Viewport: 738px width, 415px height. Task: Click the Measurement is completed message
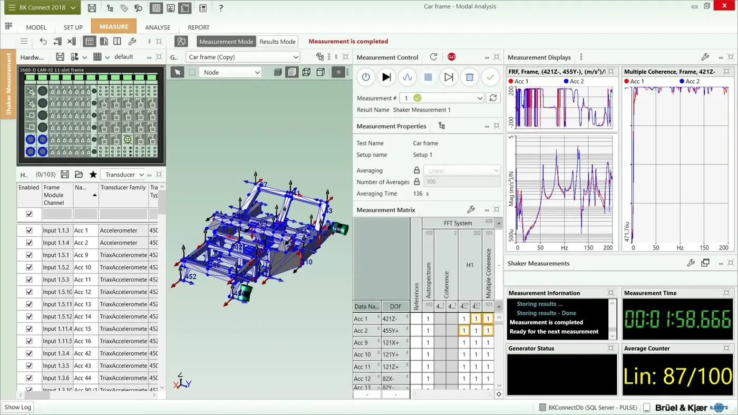(348, 41)
